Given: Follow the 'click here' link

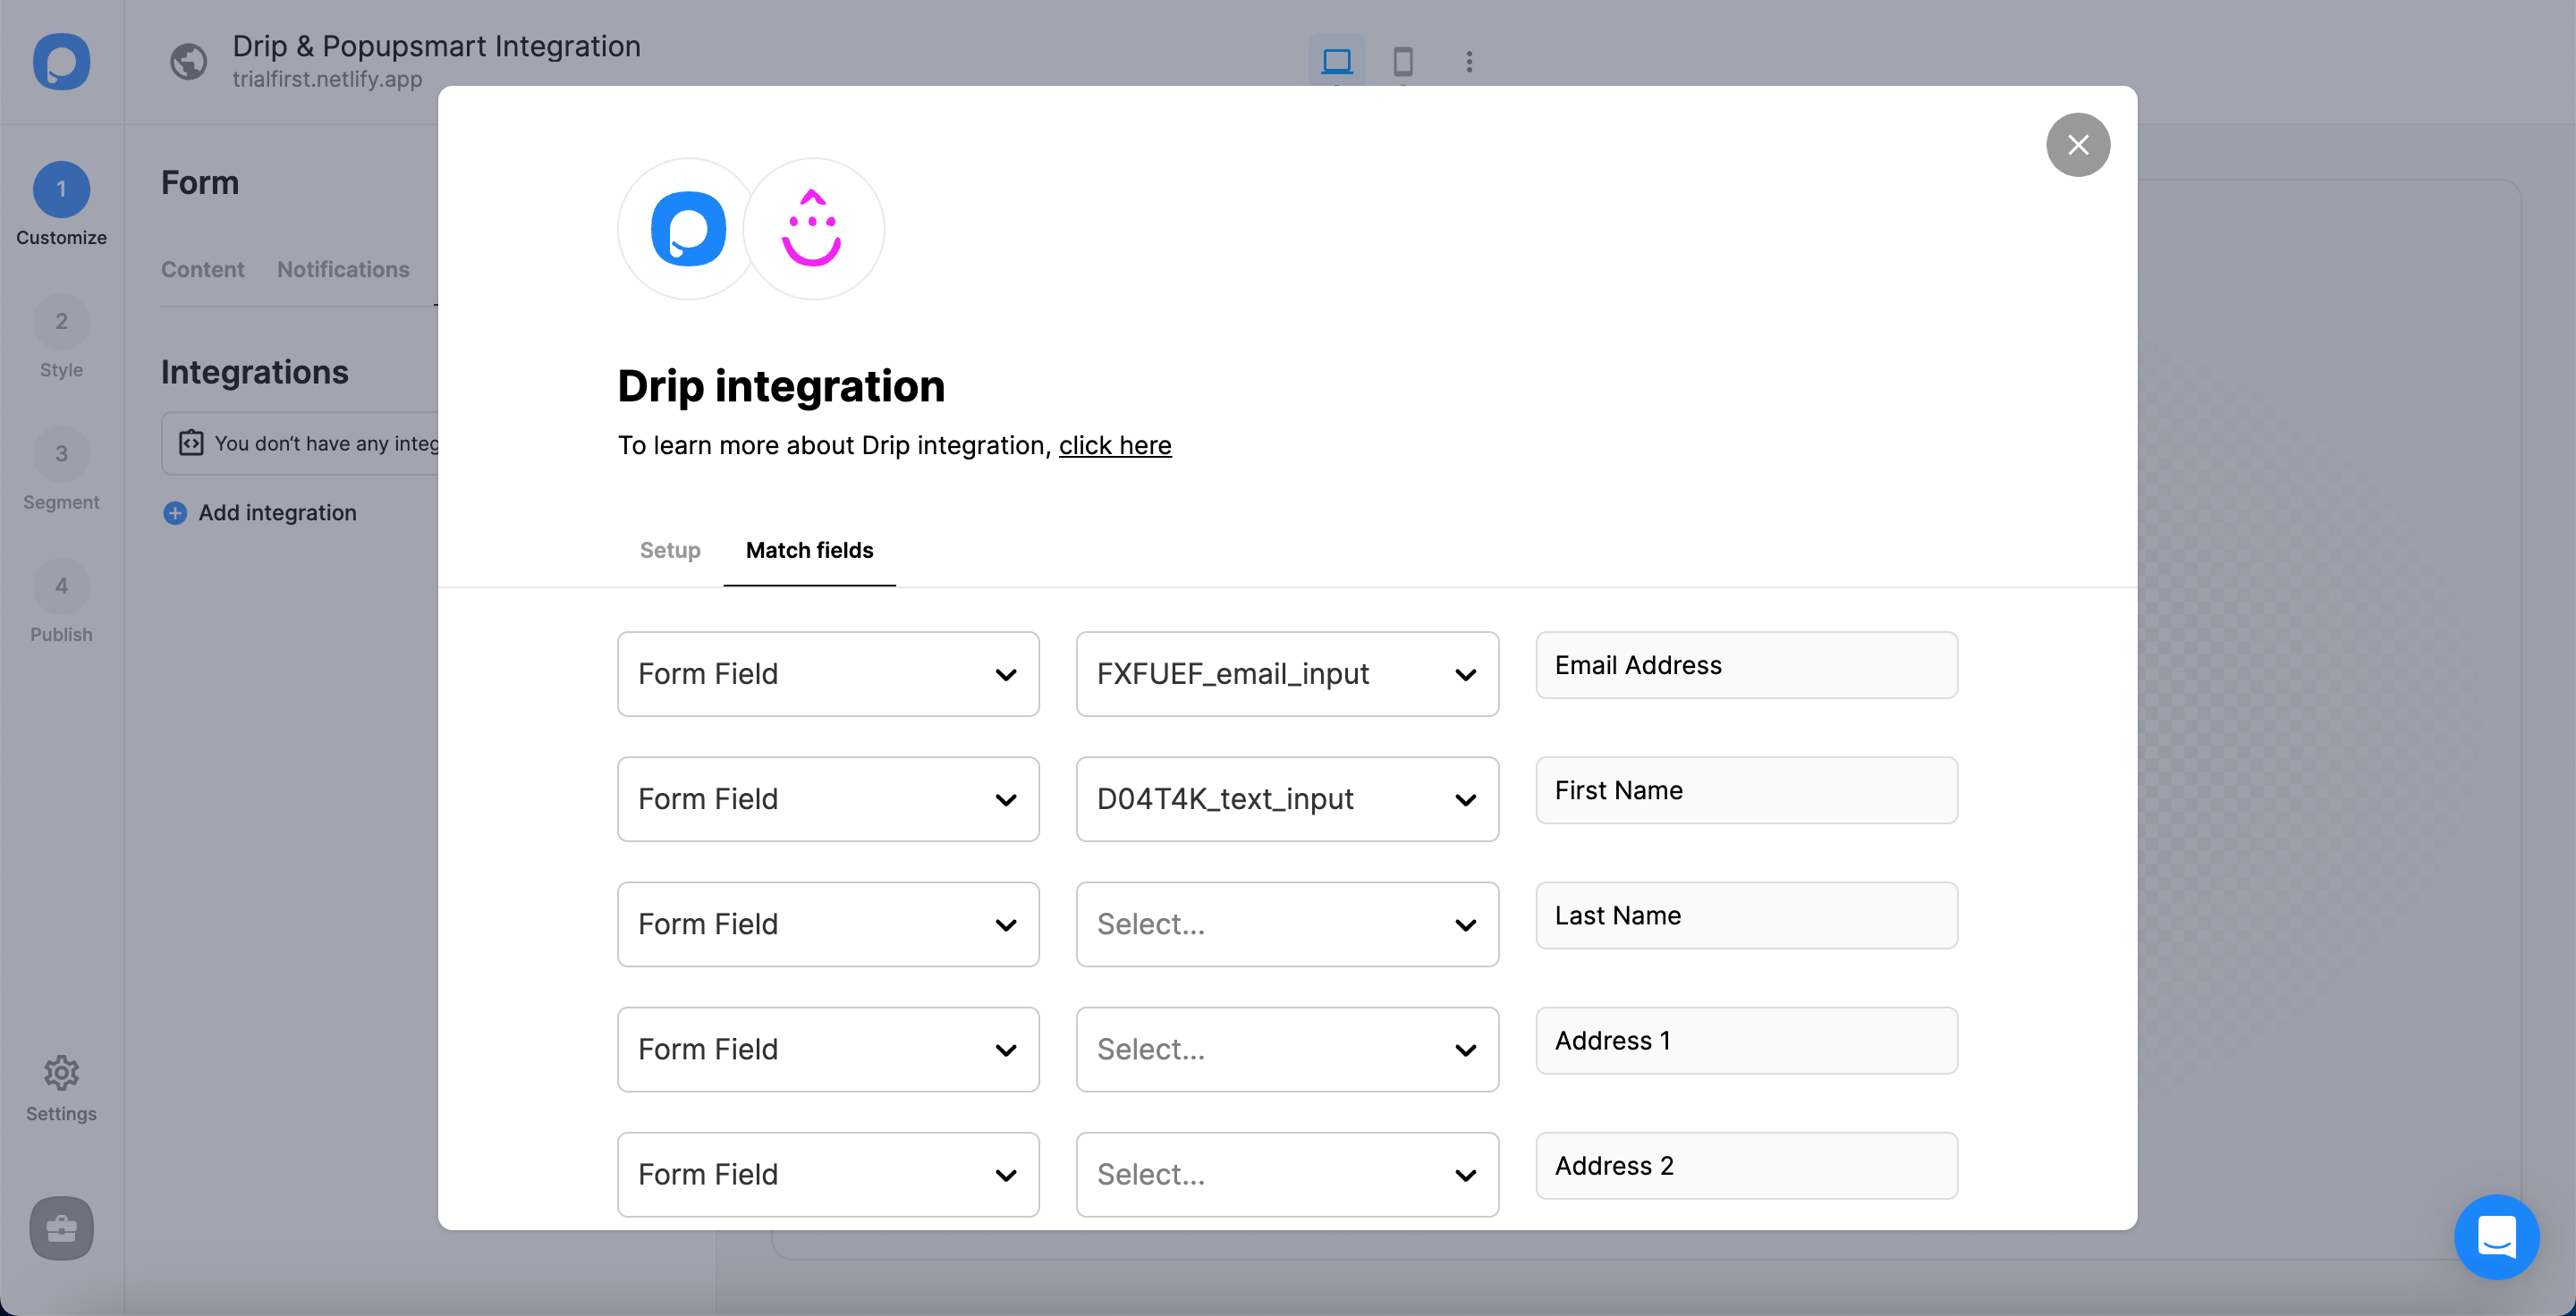Looking at the screenshot, I should (x=1115, y=445).
